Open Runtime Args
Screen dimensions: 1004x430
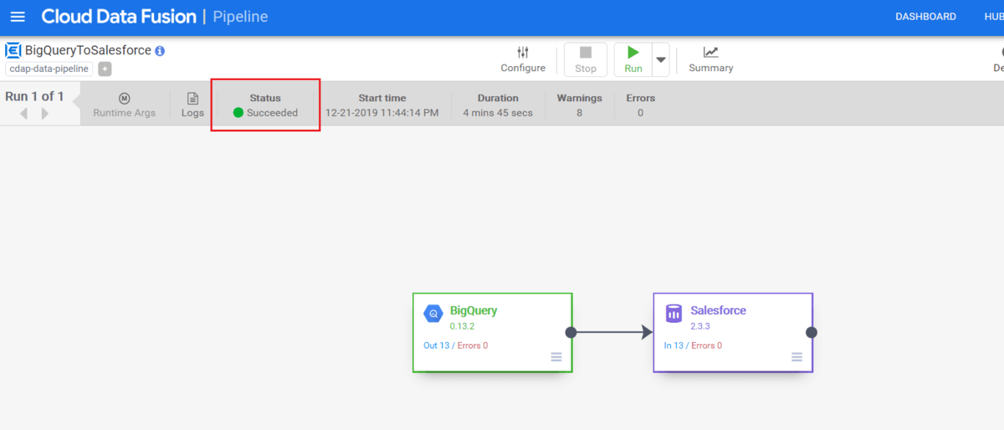pos(125,105)
